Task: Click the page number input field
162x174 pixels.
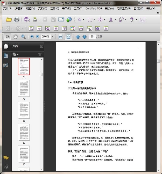Action: 92,37
